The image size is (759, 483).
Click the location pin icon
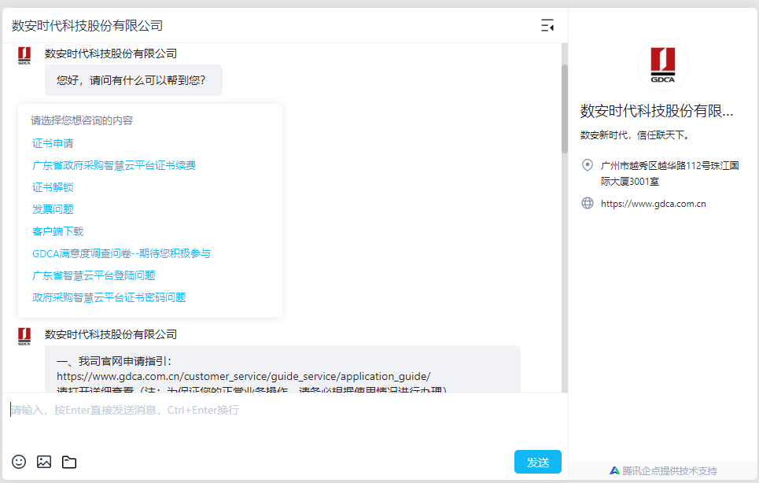point(587,165)
